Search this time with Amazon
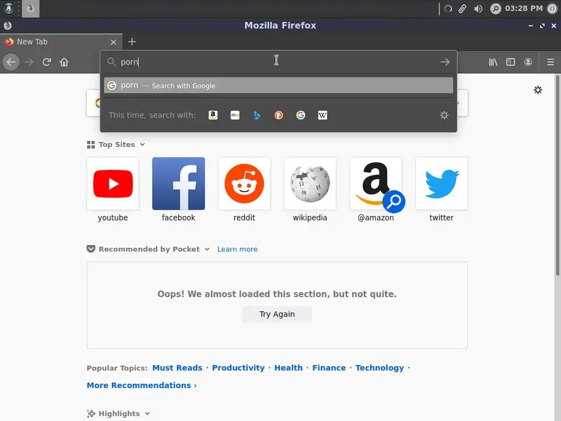The height and width of the screenshot is (421, 561). 213,115
